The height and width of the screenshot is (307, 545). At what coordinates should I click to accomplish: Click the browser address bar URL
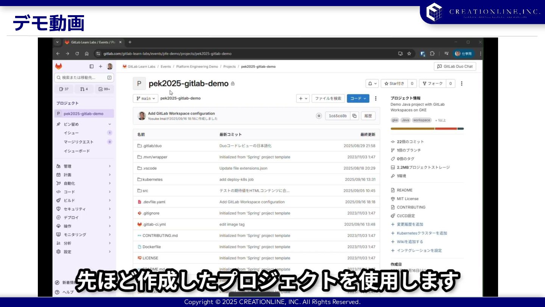167,53
